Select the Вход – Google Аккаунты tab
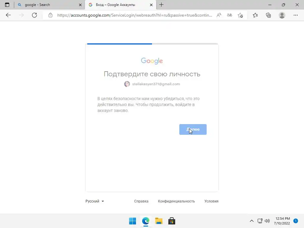Screen dimensions: 304x228 121,5
